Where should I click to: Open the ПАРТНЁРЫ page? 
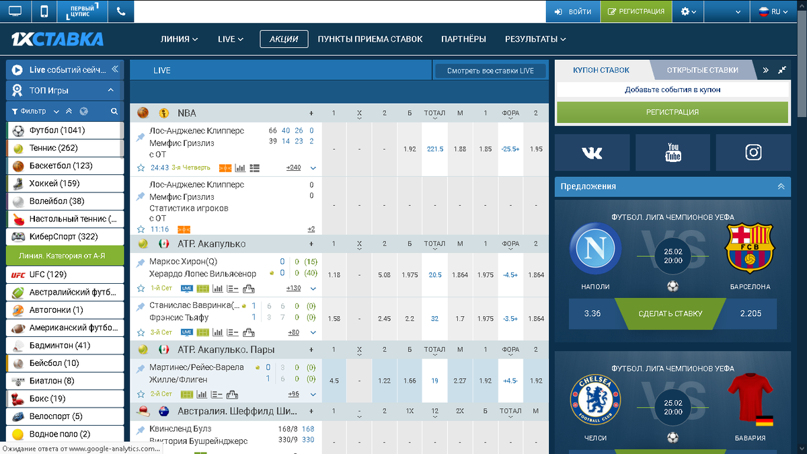coord(463,39)
